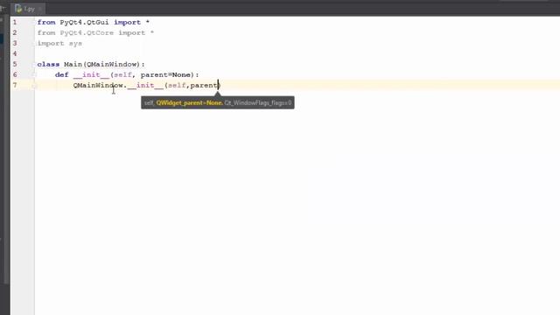
Task: Click '__init__' method call on line 7
Action: [x=145, y=86]
